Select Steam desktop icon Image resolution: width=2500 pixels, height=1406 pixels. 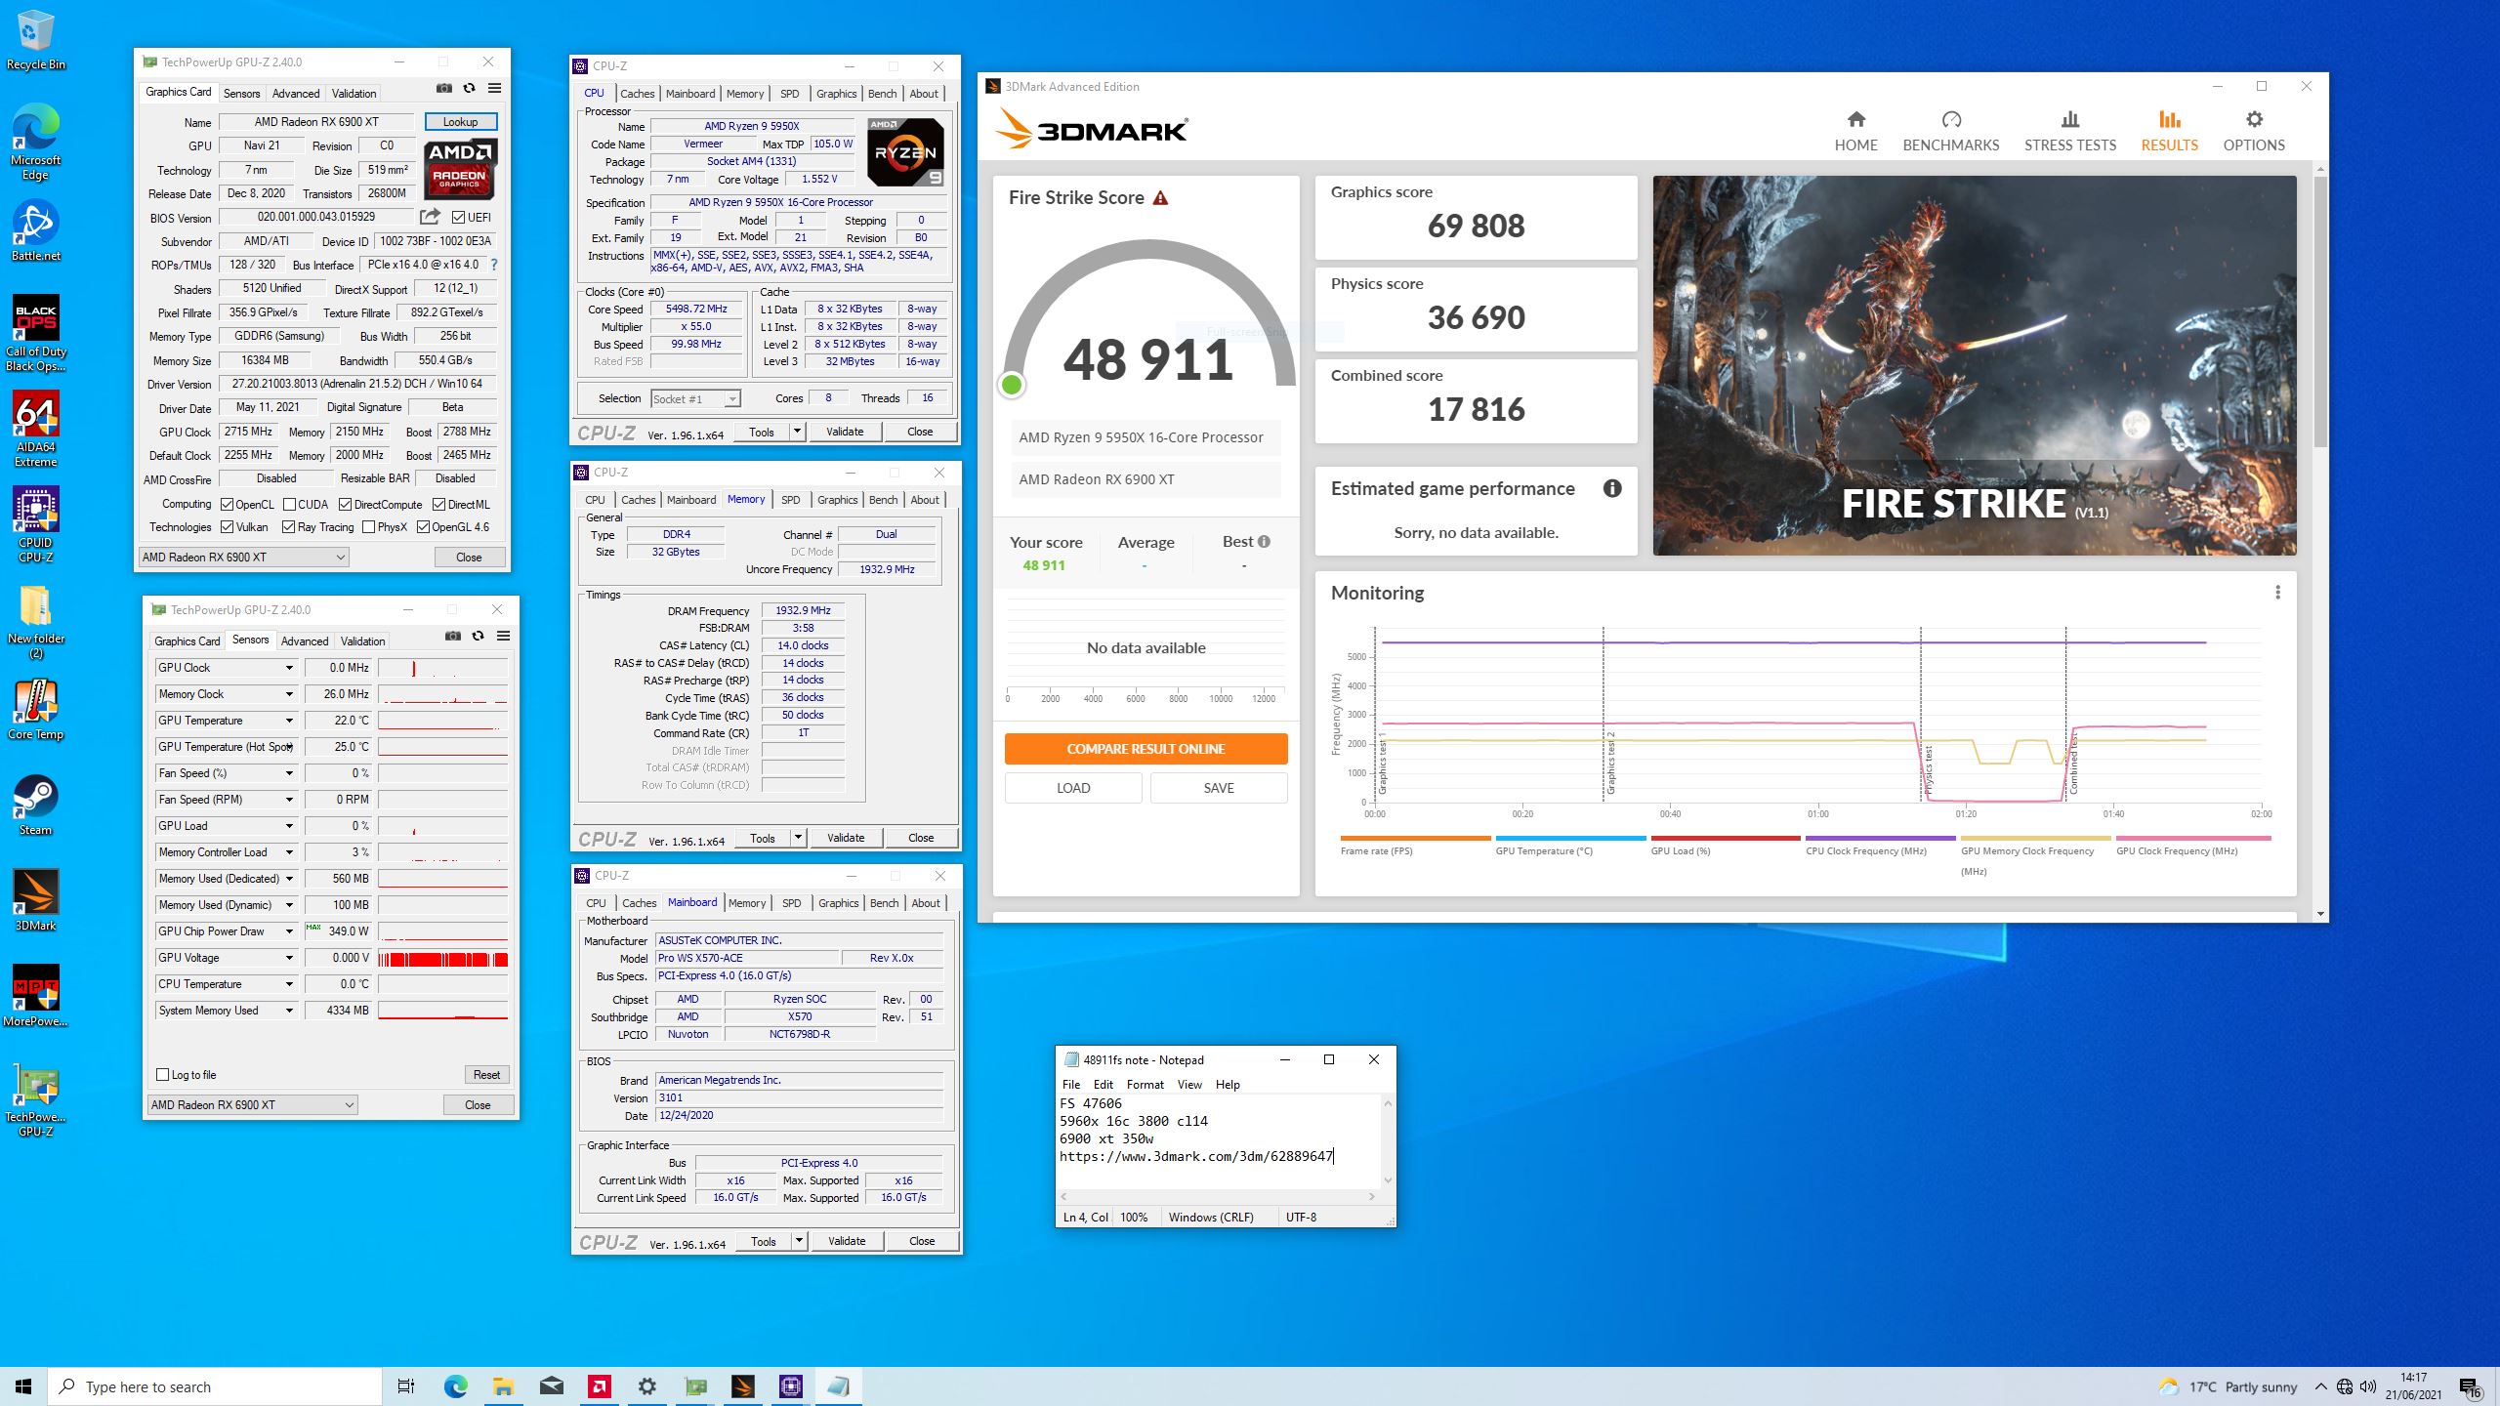(35, 806)
